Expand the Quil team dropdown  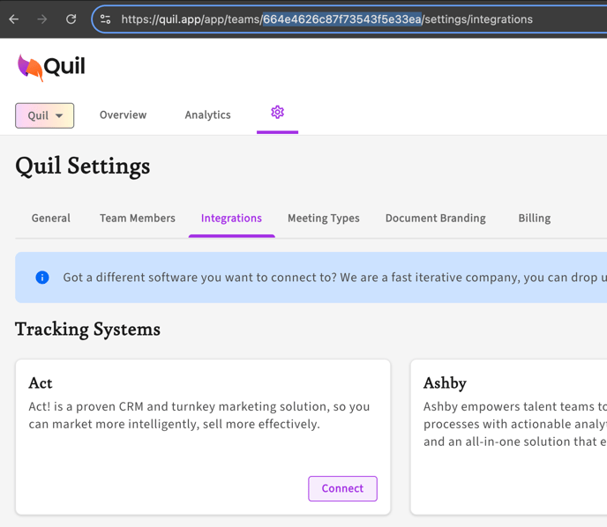[x=44, y=115]
